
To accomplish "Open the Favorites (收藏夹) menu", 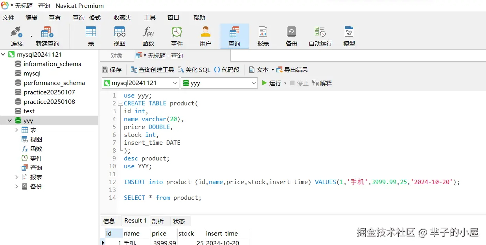I will point(123,17).
